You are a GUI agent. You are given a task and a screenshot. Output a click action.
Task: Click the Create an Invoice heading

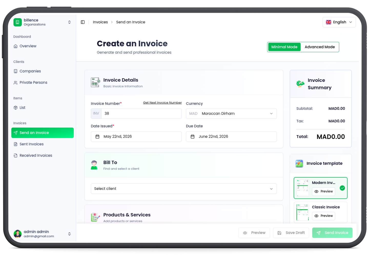coord(132,44)
